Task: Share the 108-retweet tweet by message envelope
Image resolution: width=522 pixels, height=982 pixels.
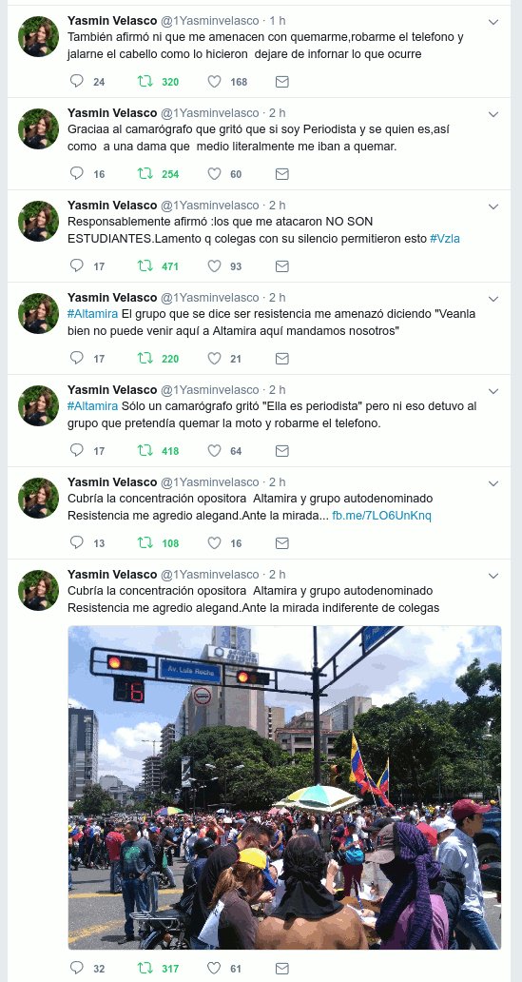Action: coord(282,543)
